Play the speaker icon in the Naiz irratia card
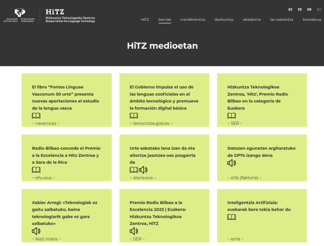 pos(36,231)
